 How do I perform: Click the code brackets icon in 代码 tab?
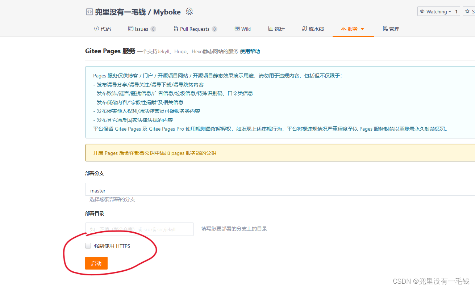pos(96,29)
